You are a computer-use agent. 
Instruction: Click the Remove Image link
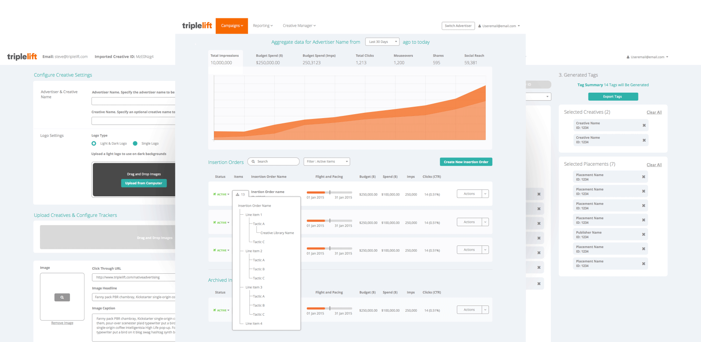tap(62, 323)
